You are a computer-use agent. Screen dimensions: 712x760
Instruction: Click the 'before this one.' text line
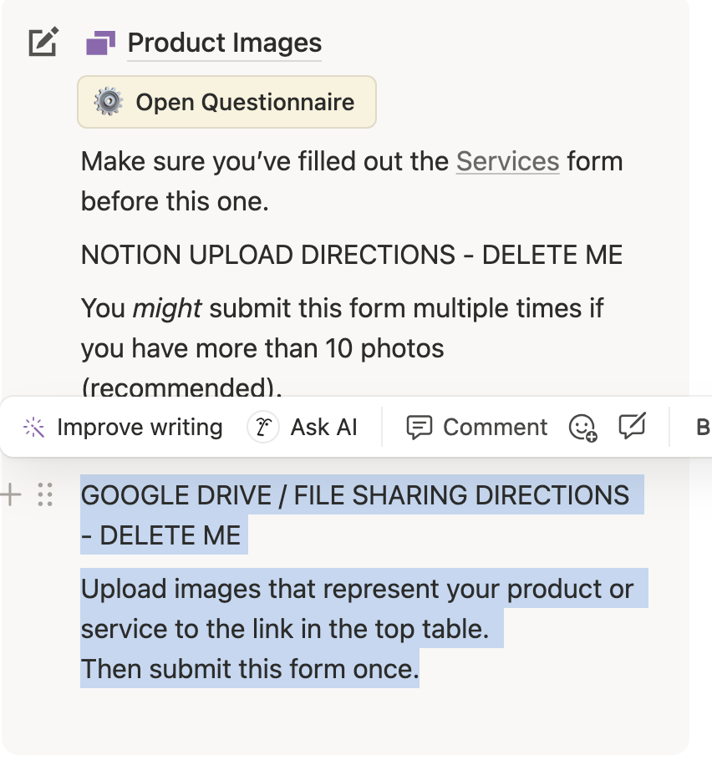tap(175, 201)
